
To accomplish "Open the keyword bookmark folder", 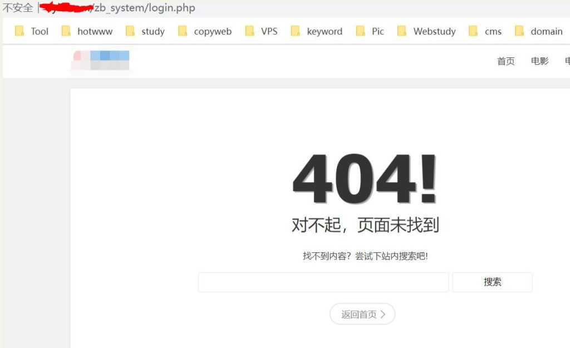I will [x=317, y=31].
